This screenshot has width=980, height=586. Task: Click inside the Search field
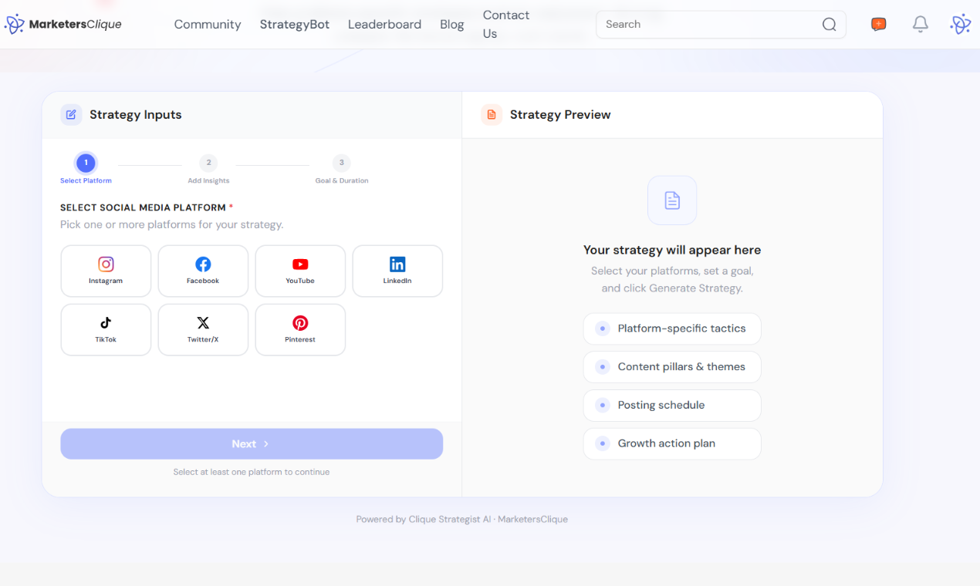[x=702, y=24]
